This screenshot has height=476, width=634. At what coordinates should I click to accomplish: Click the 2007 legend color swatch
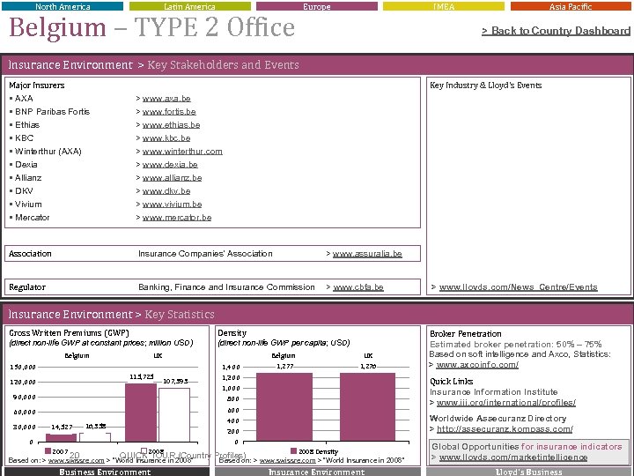[x=48, y=451]
